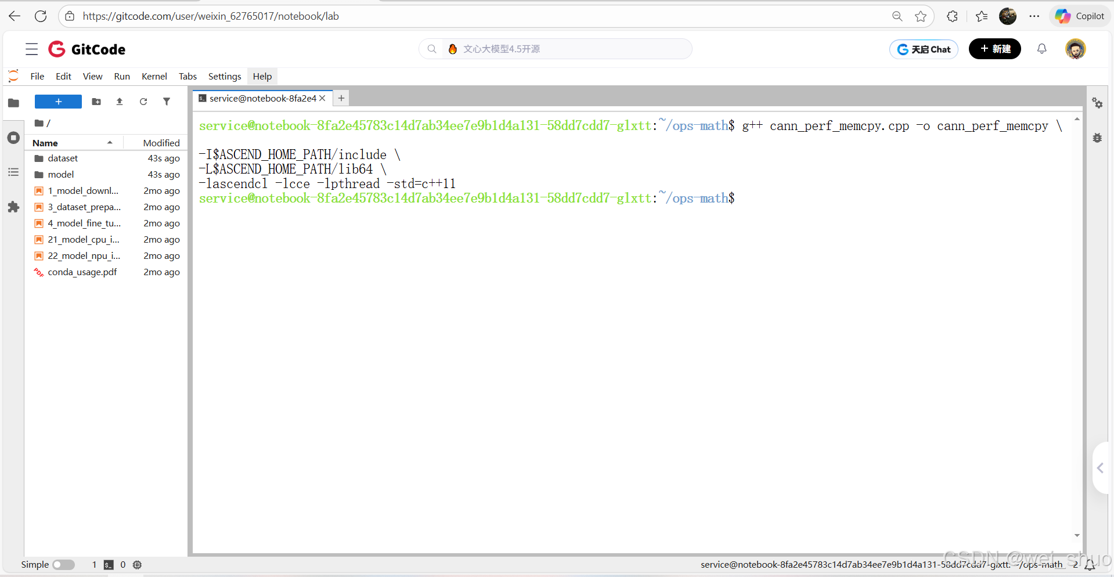This screenshot has height=577, width=1114.
Task: Click the terminal count status icon
Action: click(109, 565)
